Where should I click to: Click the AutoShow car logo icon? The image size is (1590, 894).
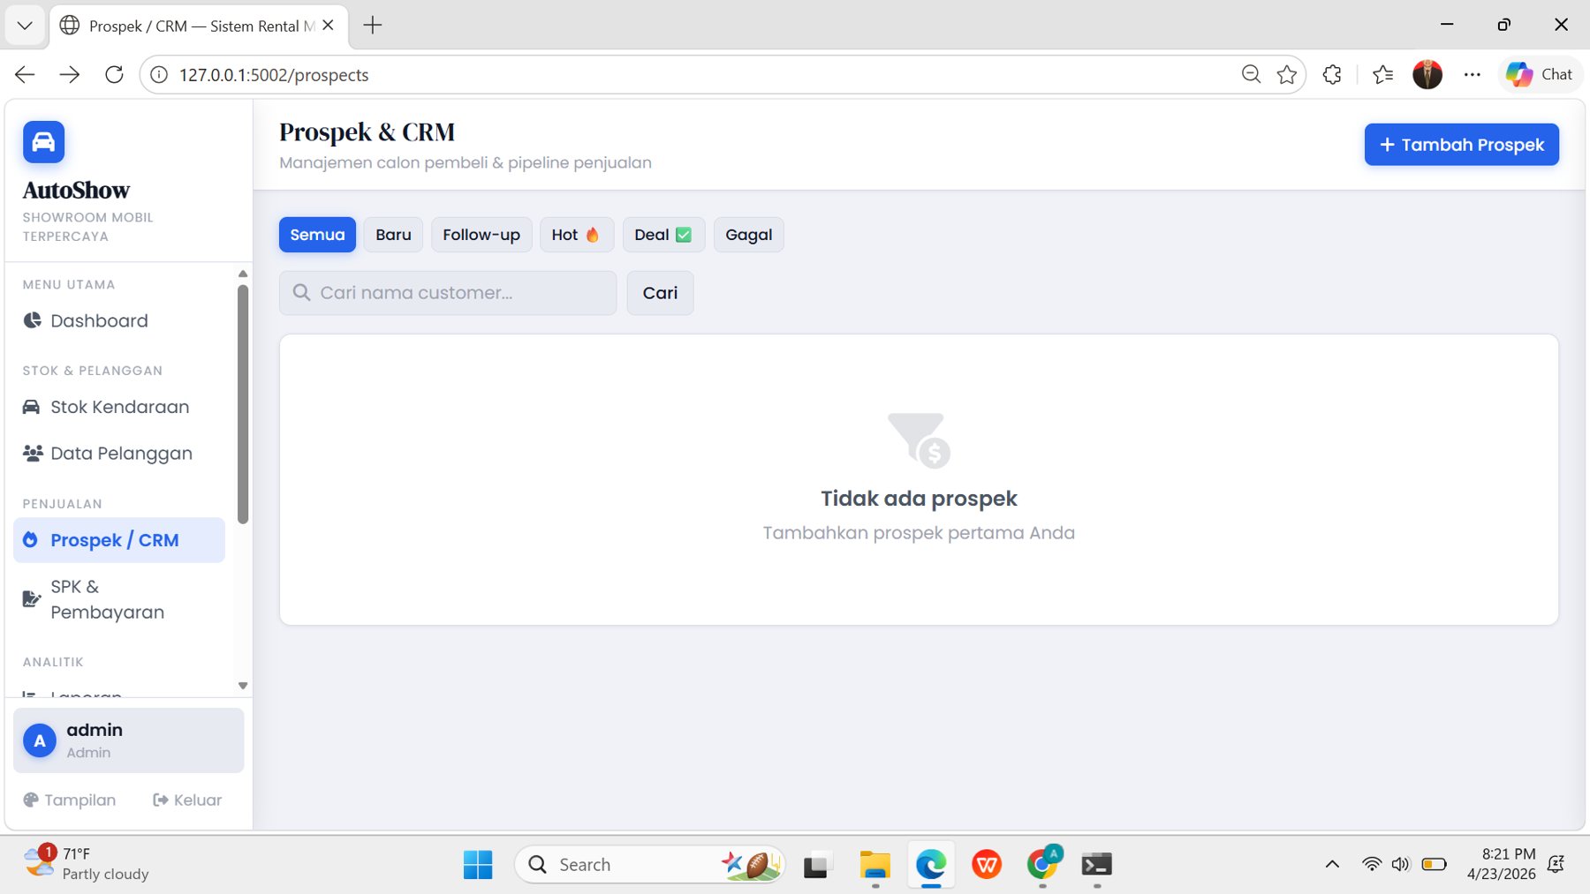click(x=43, y=142)
